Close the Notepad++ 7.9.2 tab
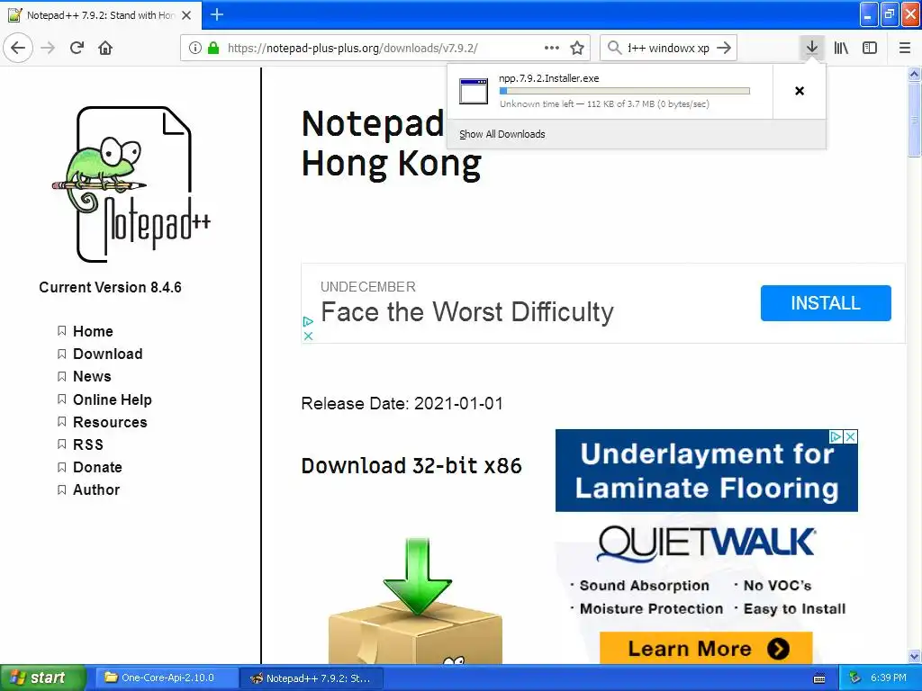 (186, 15)
